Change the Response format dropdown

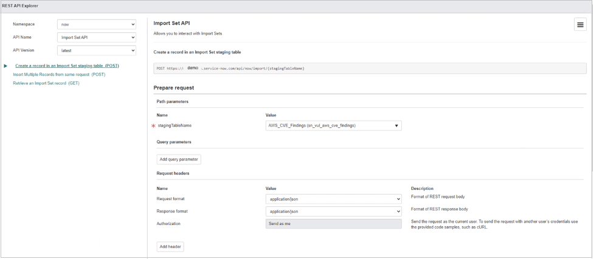tap(333, 211)
